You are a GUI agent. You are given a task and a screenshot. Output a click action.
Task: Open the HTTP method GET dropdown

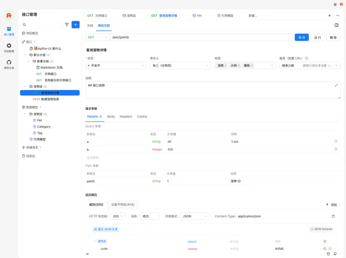click(x=98, y=37)
